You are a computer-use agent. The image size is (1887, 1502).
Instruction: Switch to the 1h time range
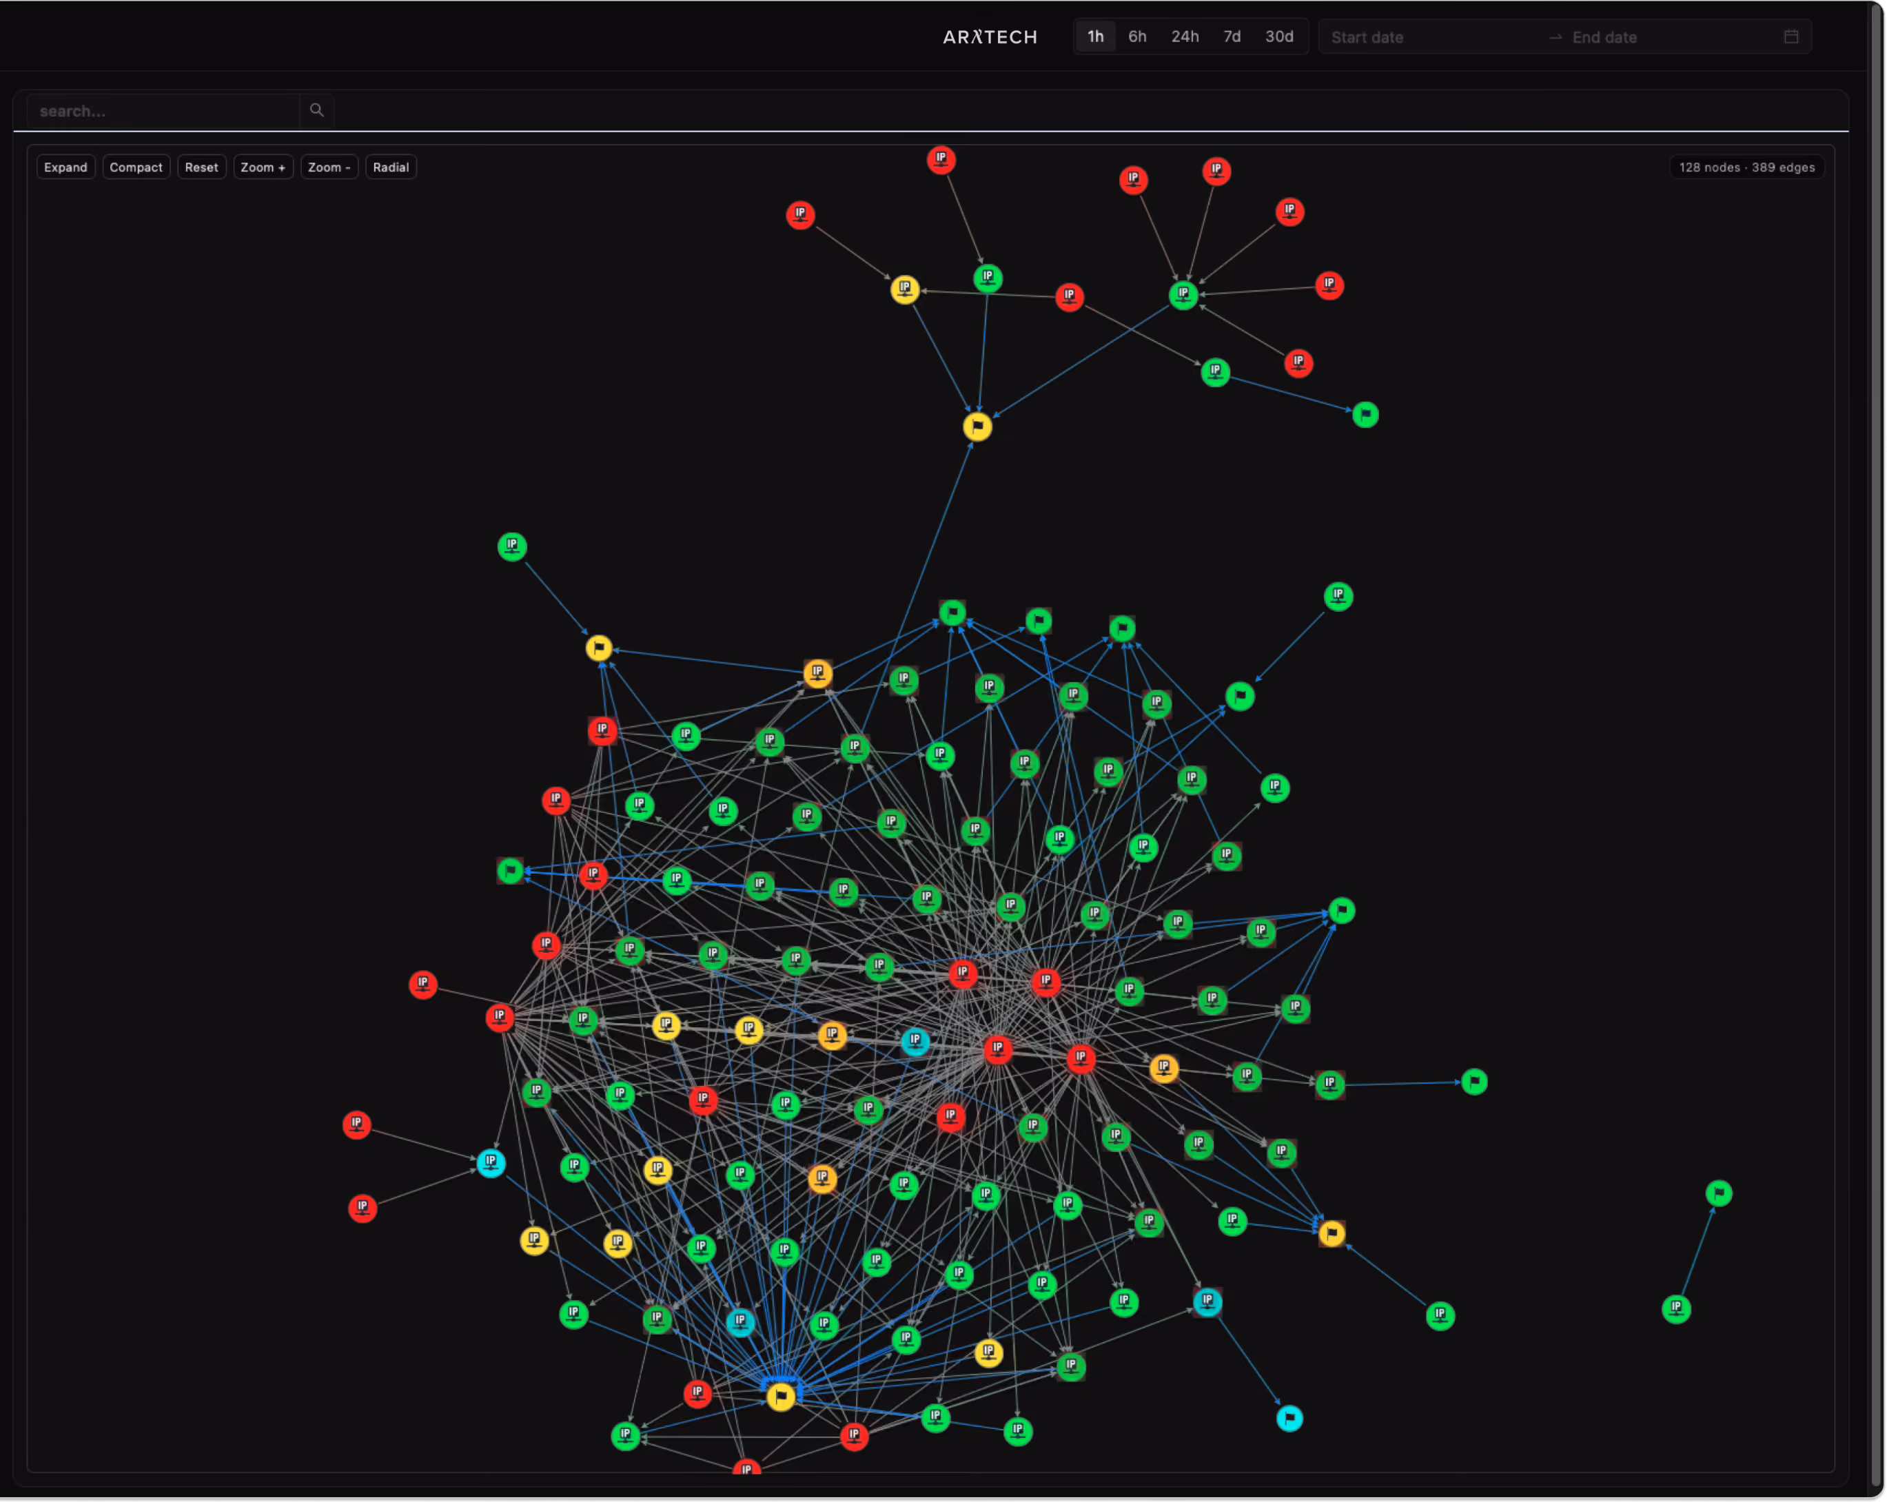[x=1096, y=37]
